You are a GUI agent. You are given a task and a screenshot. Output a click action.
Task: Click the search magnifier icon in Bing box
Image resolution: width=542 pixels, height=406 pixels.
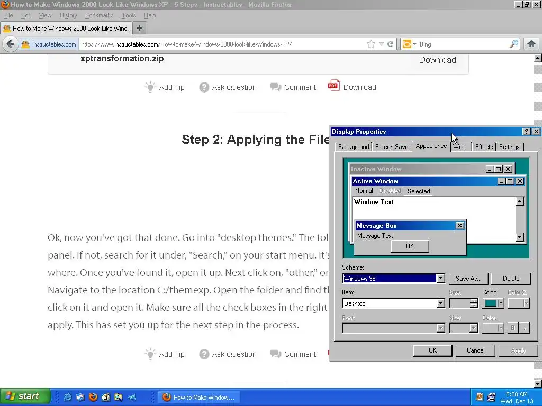coord(514,44)
